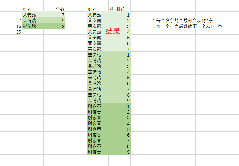Select the 姓名 header beside the 从1排序 header
The width and height of the screenshot is (239, 166).
(x=98, y=9)
